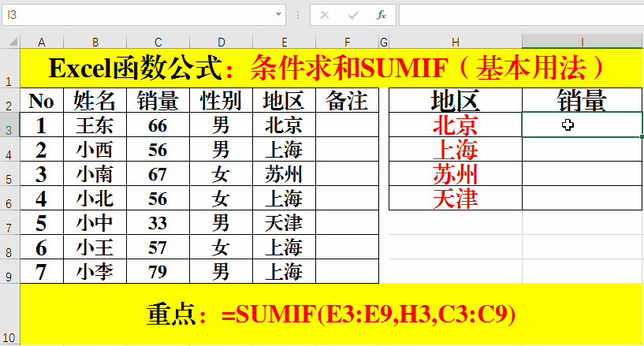Select the cell with name '小王'

coord(95,247)
